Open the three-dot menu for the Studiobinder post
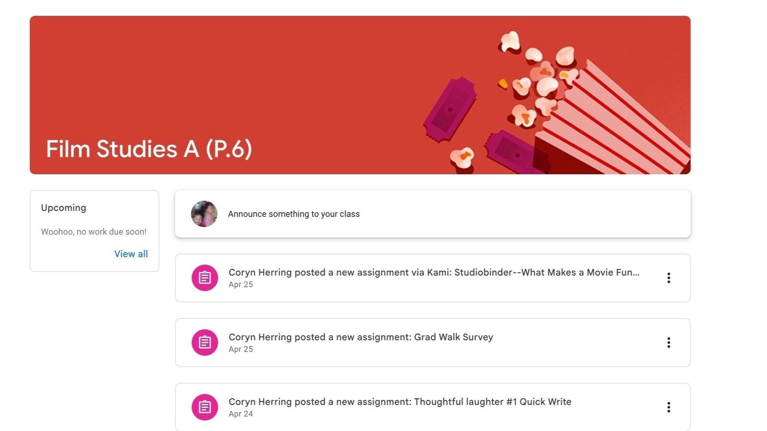Screen dimensions: 767x431 [668, 278]
